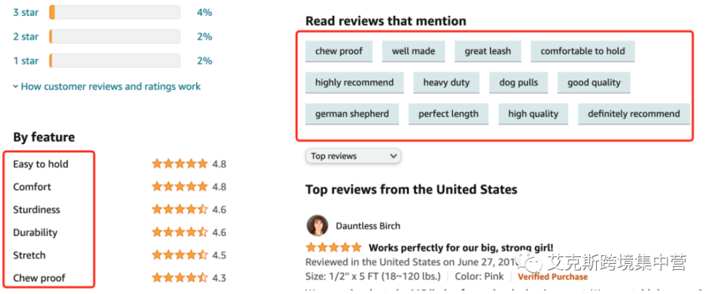Click the Chew proof feature star rating
Image resolution: width=710 pixels, height=294 pixels.
click(x=179, y=278)
